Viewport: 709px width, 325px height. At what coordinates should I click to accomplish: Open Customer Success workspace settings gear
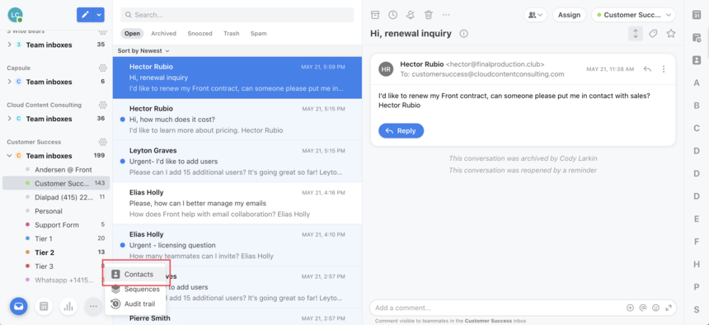pos(103,142)
